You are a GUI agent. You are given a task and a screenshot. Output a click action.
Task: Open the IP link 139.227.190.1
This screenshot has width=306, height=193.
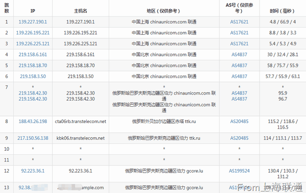tap(33, 21)
